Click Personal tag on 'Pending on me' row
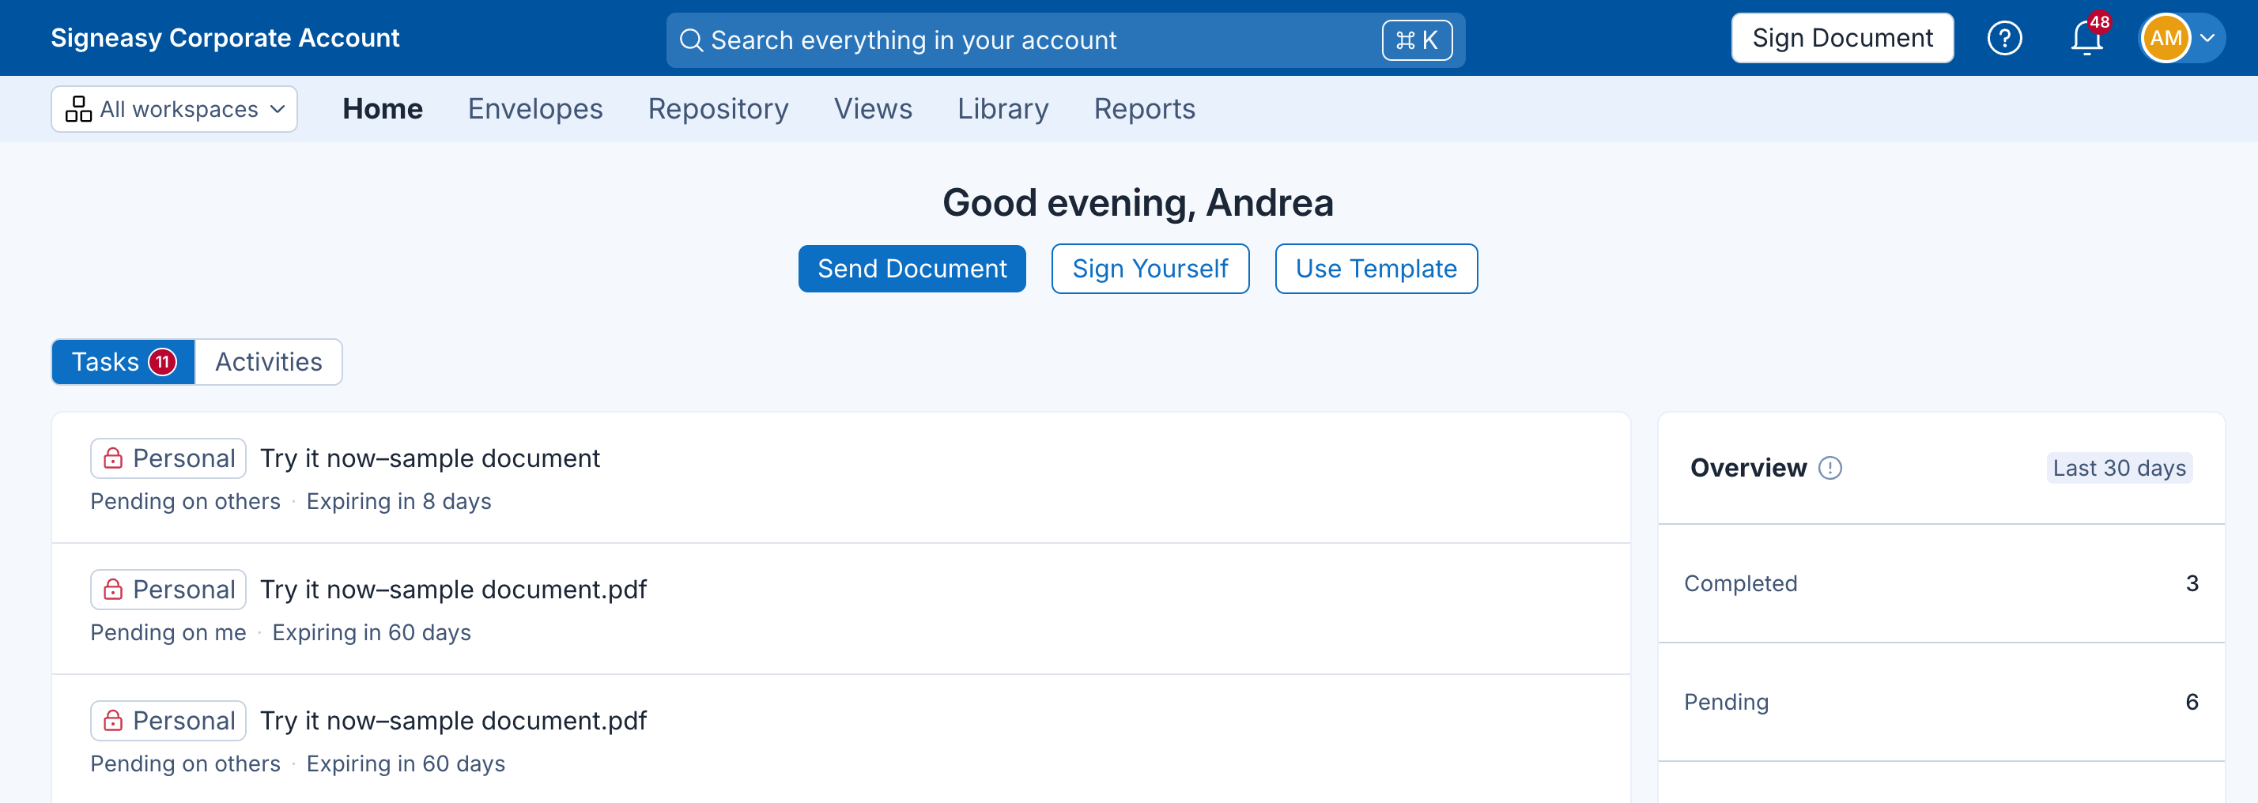 (168, 589)
